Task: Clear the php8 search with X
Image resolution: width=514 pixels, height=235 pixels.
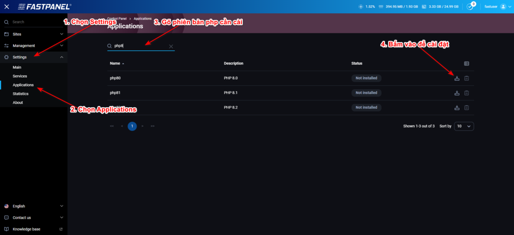Action: pyautogui.click(x=171, y=46)
